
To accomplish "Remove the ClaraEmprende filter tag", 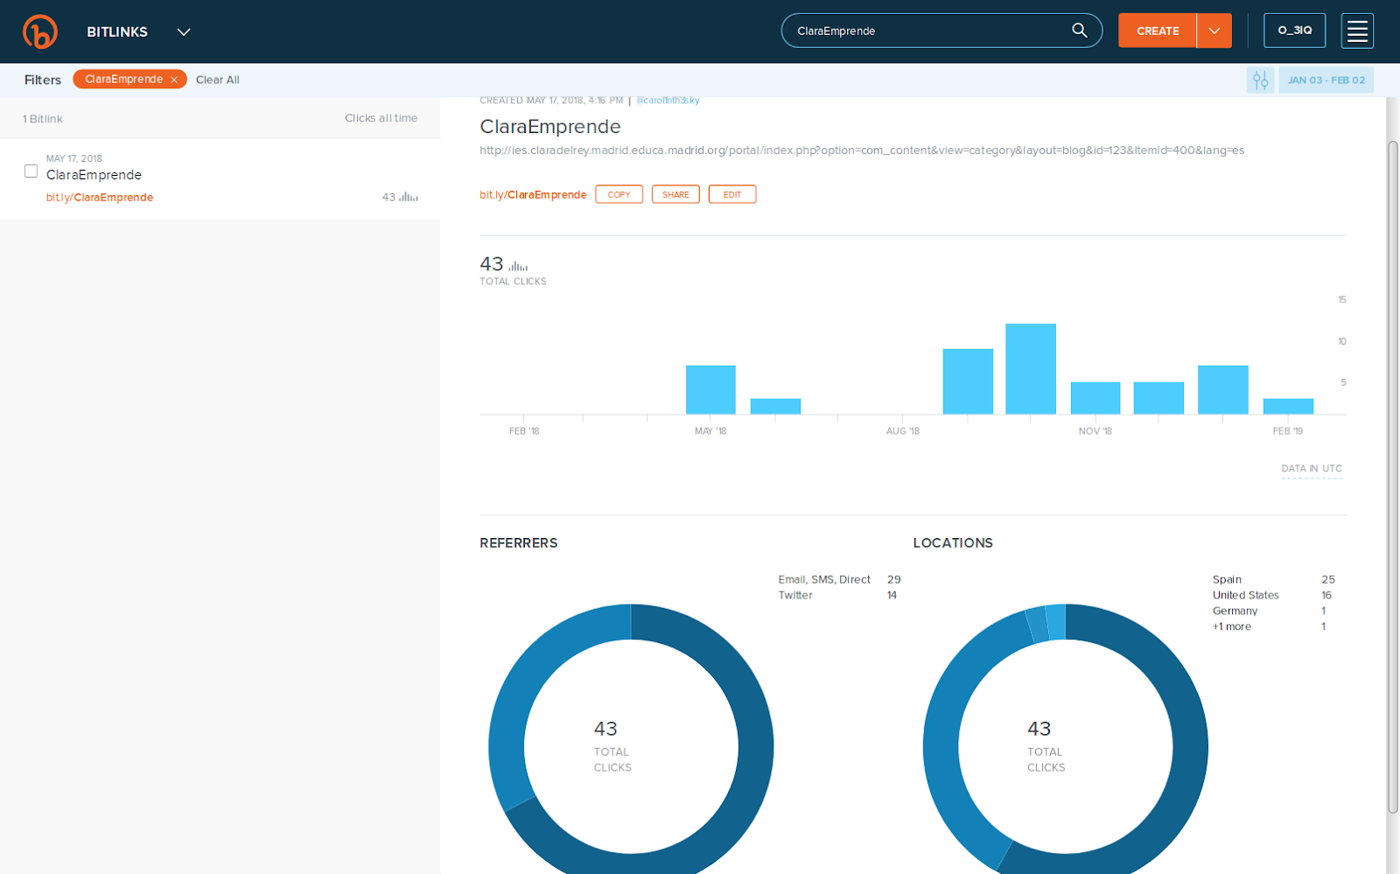I will pos(174,80).
